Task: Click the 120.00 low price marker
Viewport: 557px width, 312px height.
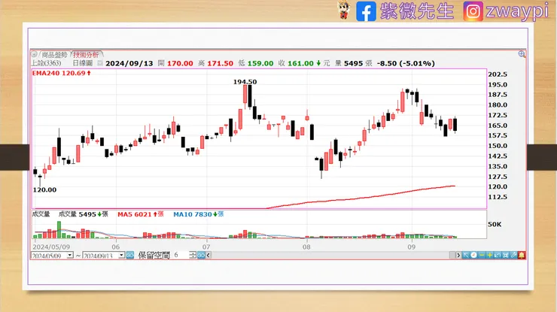Action: pos(44,190)
